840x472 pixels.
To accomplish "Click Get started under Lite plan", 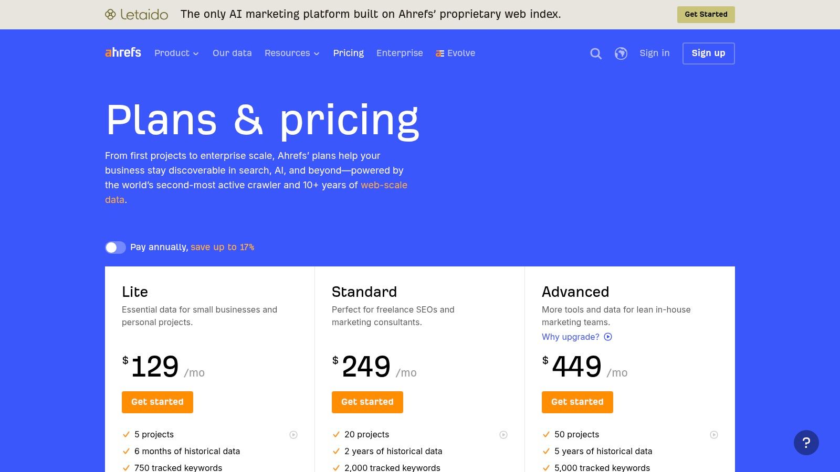I will click(x=157, y=402).
